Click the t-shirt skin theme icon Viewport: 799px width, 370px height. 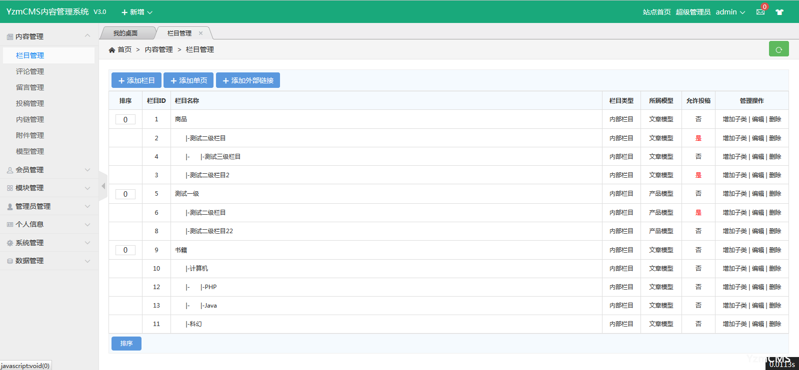pyautogui.click(x=779, y=12)
